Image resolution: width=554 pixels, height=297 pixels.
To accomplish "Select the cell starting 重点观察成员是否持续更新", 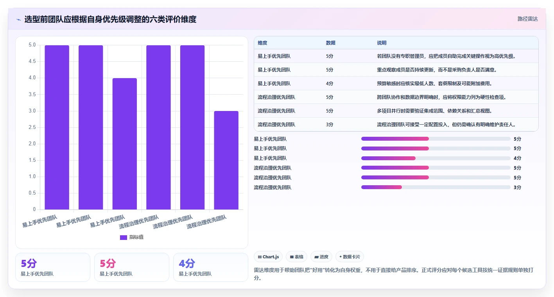I will (455, 70).
